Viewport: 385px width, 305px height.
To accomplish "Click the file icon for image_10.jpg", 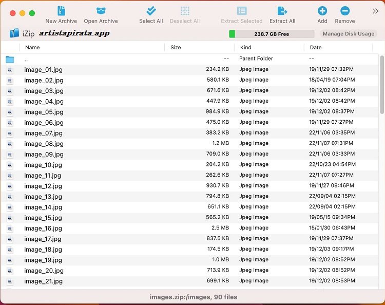I will [10, 165].
